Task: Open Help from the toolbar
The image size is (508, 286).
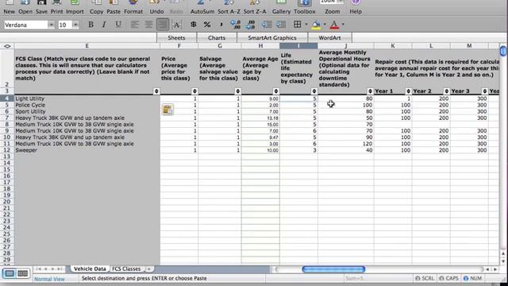Action: click(x=356, y=7)
